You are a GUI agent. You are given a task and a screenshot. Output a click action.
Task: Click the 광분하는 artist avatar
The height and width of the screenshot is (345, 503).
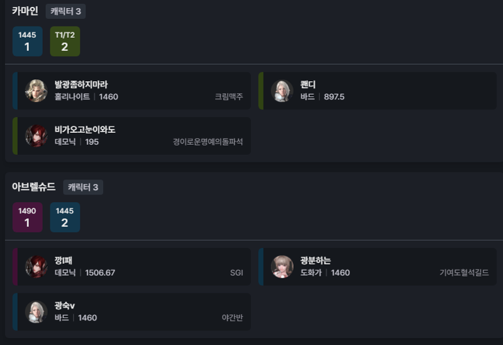(x=282, y=267)
